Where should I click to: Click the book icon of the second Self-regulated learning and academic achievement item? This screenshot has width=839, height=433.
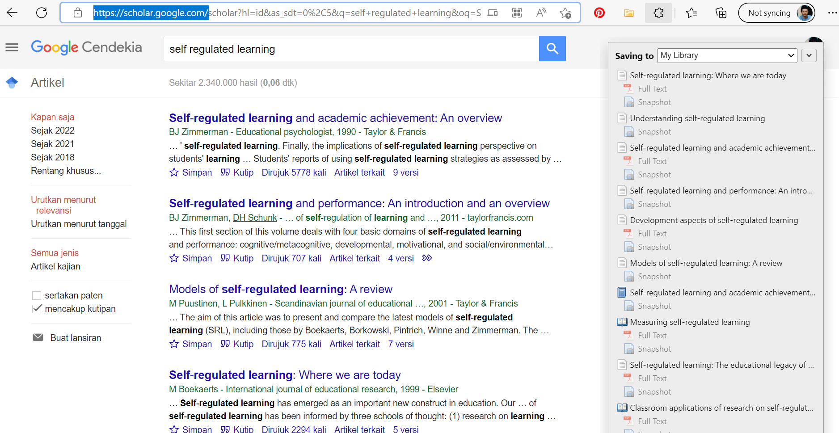[622, 292]
